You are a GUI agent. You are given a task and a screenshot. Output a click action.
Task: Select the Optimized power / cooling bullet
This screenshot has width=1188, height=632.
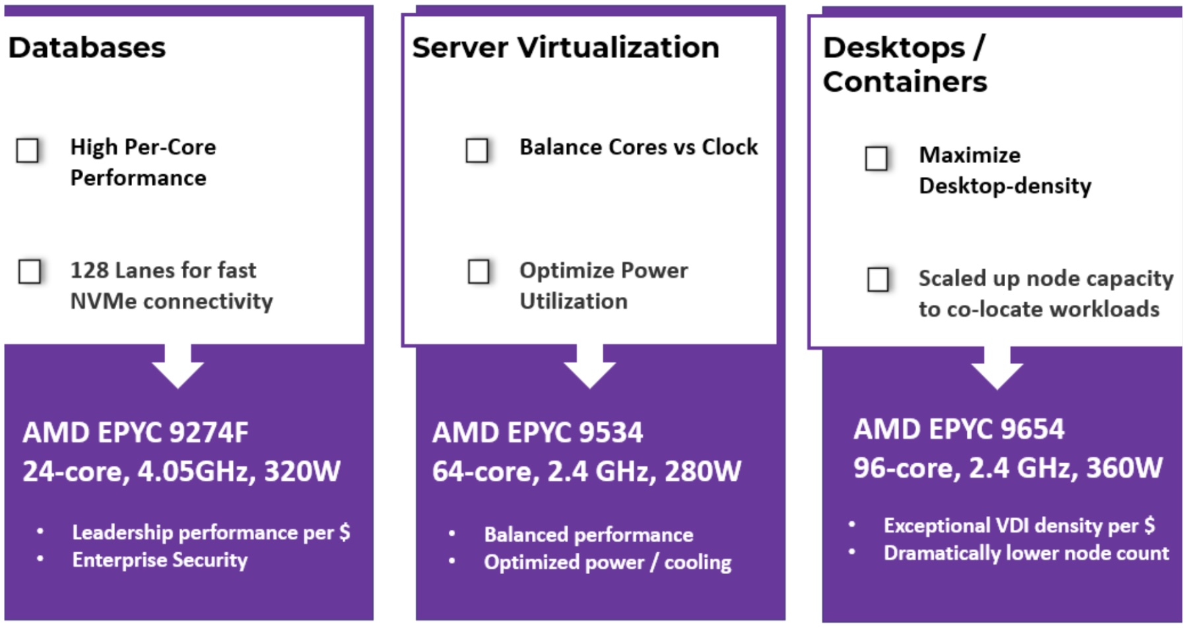coord(608,563)
